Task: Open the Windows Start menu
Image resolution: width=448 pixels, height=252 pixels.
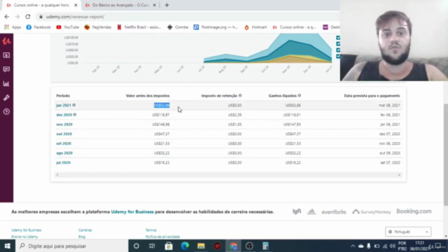Action: click(8, 246)
